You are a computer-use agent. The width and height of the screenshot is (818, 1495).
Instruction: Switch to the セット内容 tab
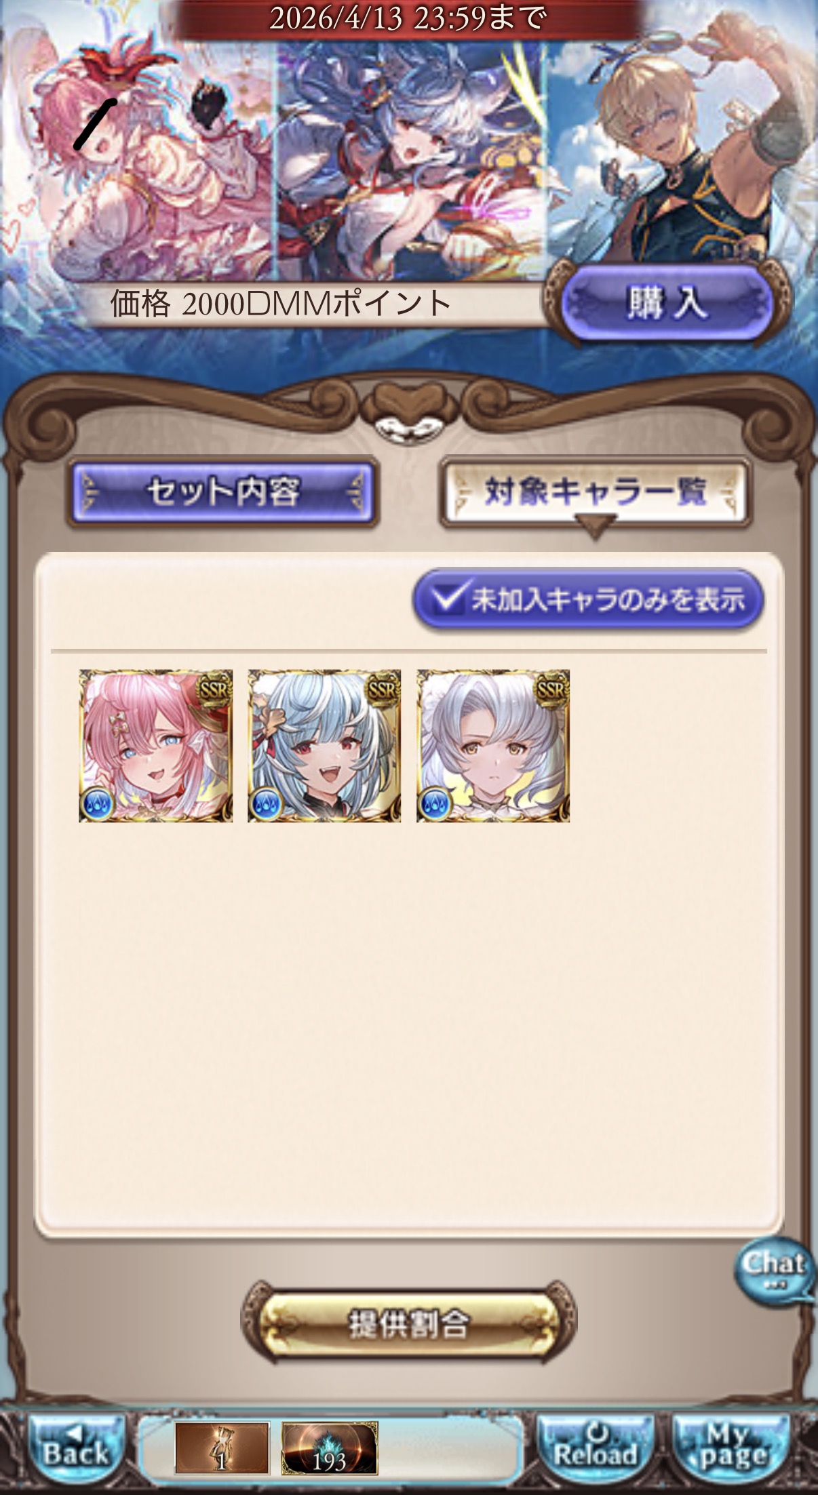222,492
